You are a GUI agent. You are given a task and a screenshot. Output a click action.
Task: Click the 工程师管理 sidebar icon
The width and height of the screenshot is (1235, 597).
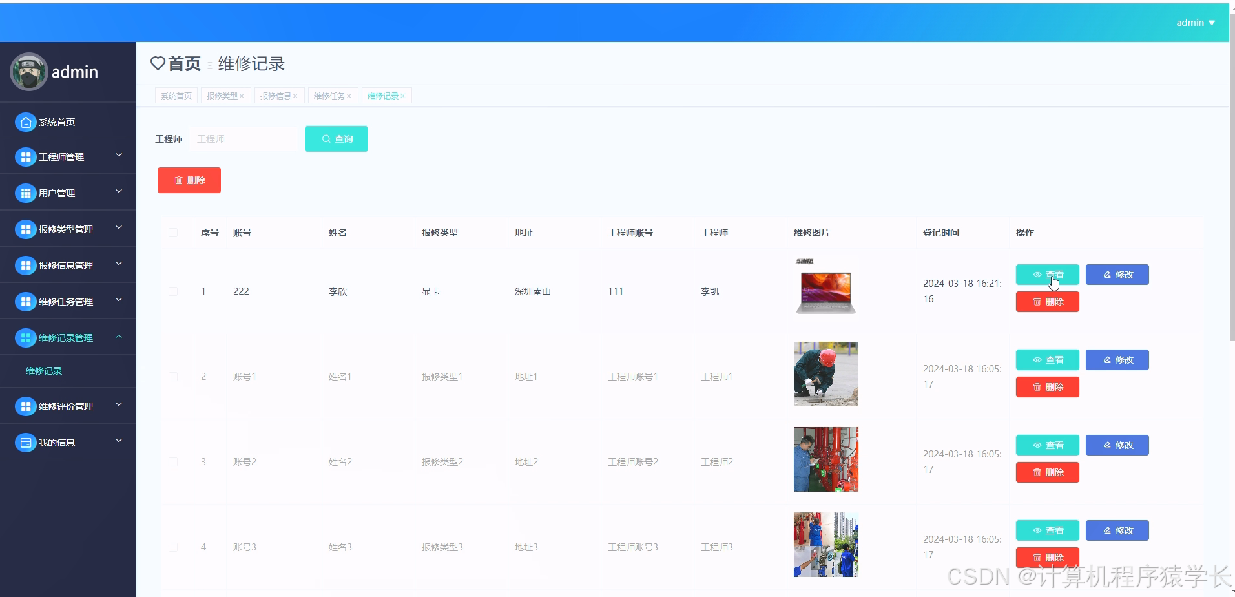pyautogui.click(x=25, y=156)
